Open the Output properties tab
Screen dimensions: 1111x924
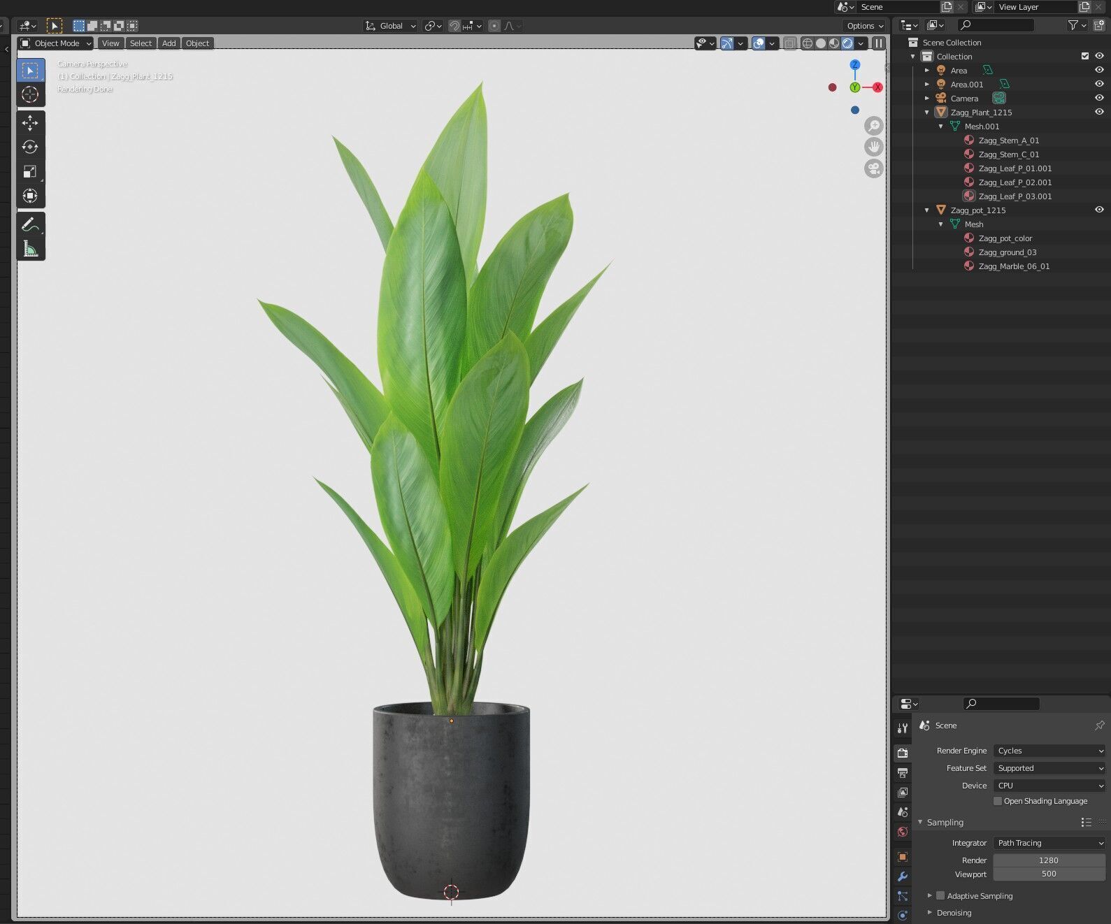[903, 773]
